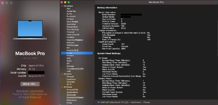The width and height of the screenshot is (218, 105).
Task: Select FireWire in the sidebar
Action: pos(71,37)
